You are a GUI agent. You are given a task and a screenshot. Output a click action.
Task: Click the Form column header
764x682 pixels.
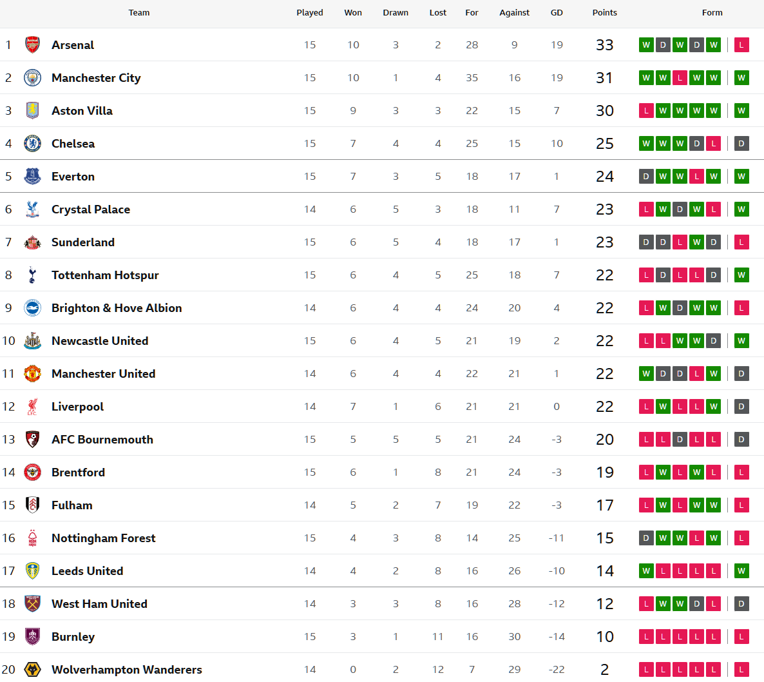[x=712, y=12]
